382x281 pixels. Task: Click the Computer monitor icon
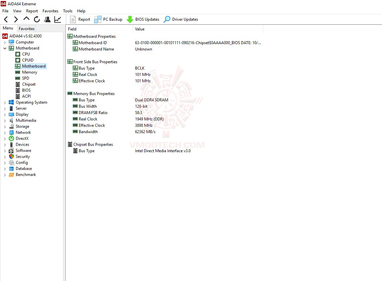coord(11,42)
